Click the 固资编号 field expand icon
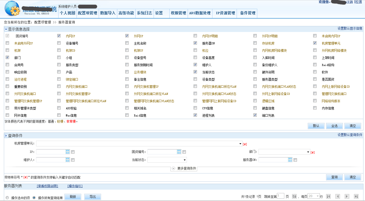The width and height of the screenshot is (365, 201). pos(179,152)
